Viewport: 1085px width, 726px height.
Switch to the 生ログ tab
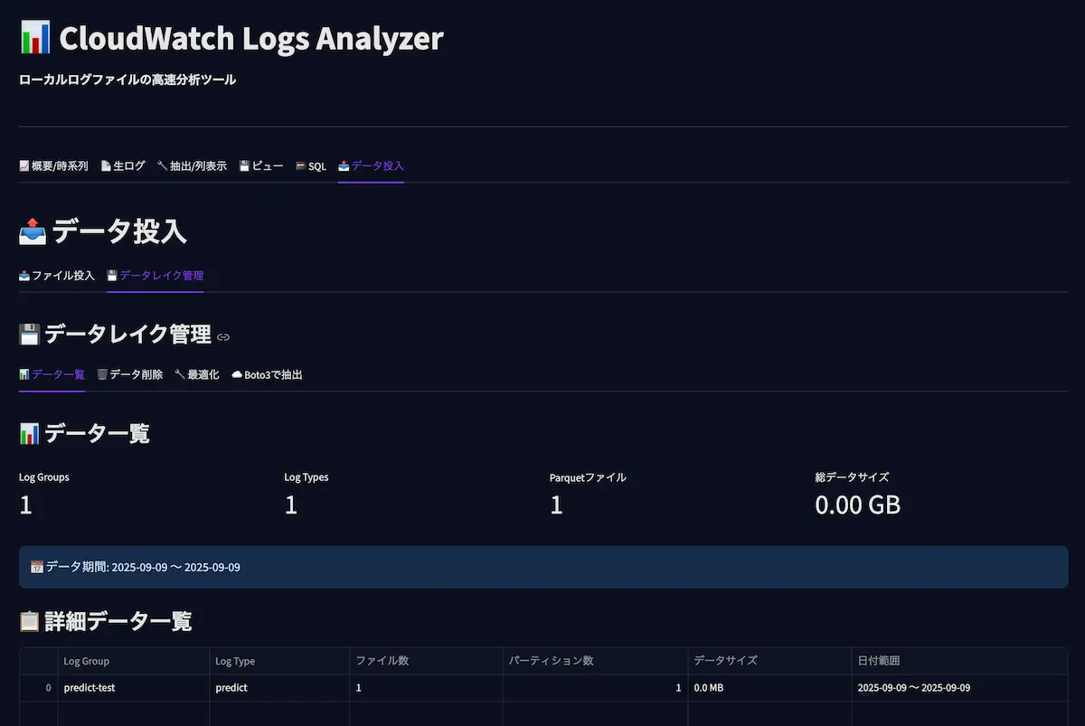click(x=123, y=166)
